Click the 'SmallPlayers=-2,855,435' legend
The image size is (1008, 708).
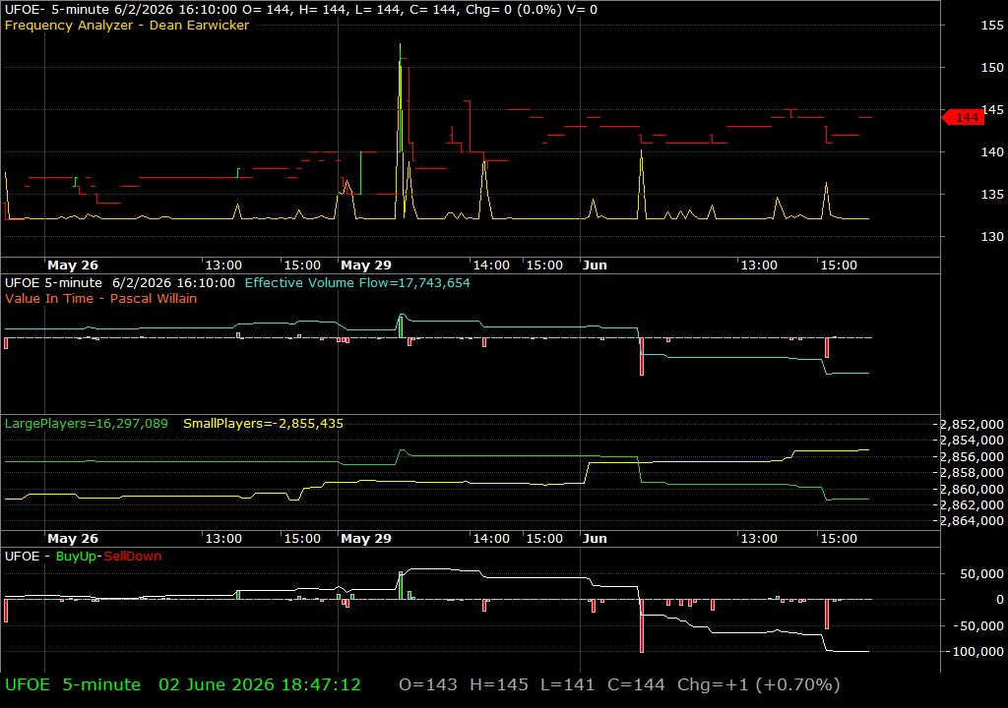tap(263, 424)
